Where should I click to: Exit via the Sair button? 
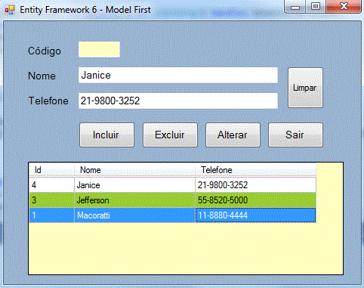click(295, 135)
